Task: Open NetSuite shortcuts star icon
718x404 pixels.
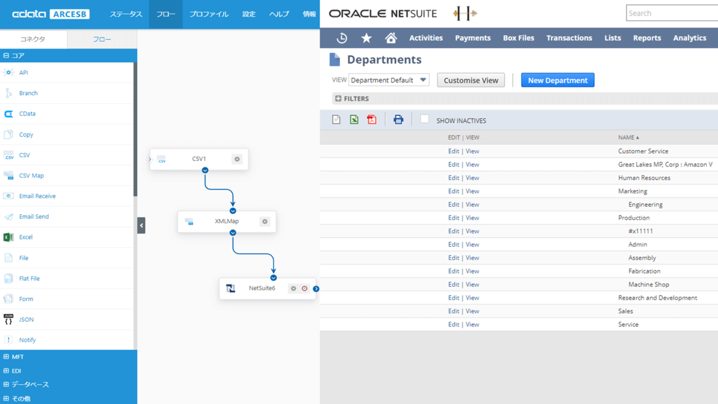Action: tap(366, 38)
